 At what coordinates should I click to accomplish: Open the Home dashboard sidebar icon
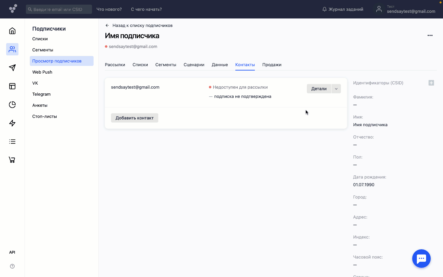(x=12, y=31)
